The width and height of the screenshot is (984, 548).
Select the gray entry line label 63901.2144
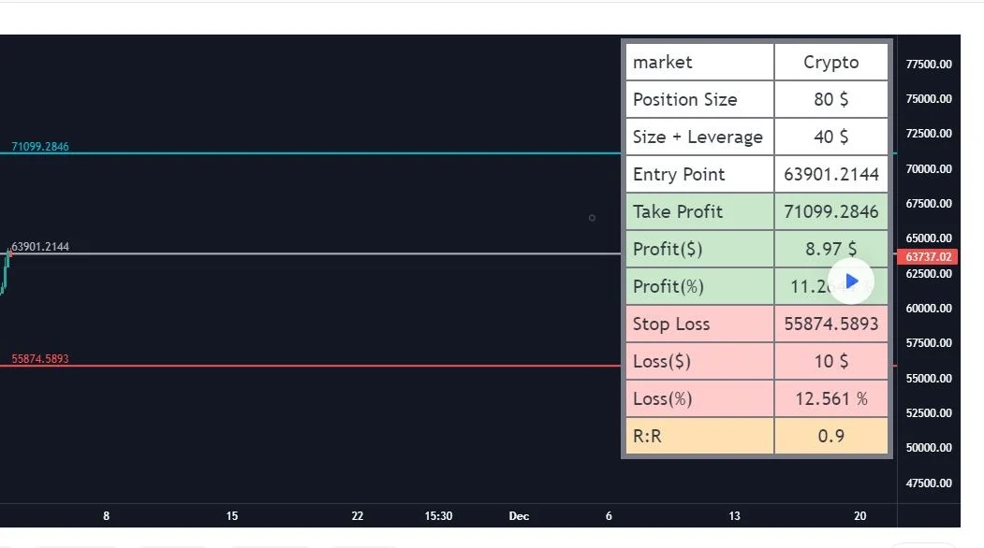40,246
